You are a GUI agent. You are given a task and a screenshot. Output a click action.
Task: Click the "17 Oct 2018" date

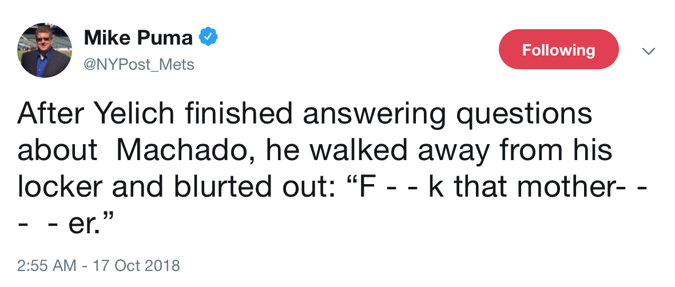pos(134,265)
